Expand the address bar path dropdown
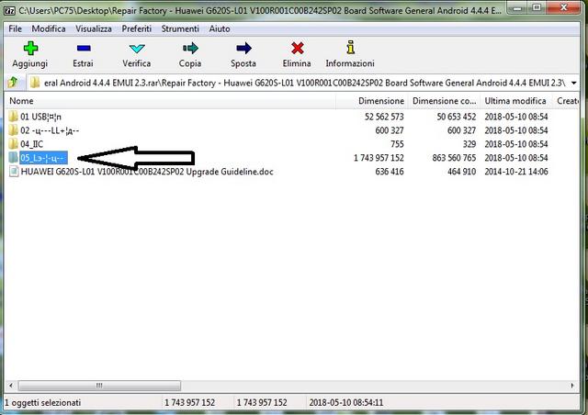Viewport: 588px width, 415px height. pos(573,83)
